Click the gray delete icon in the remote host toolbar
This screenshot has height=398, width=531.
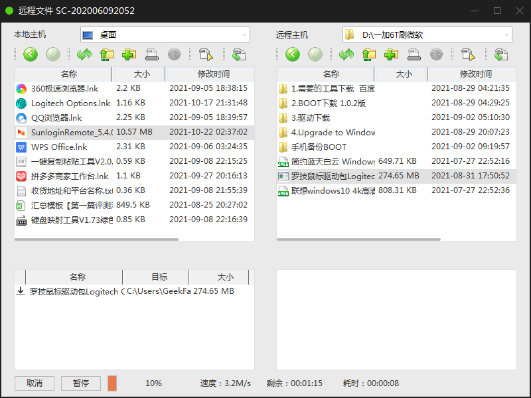pyautogui.click(x=436, y=54)
